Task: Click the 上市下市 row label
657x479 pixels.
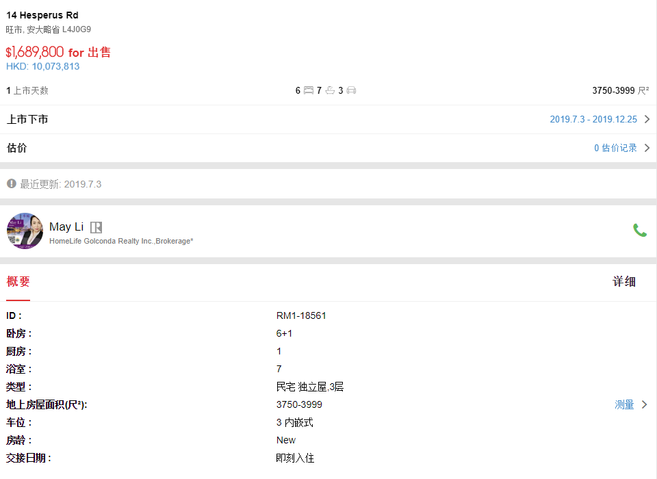Action: (27, 119)
